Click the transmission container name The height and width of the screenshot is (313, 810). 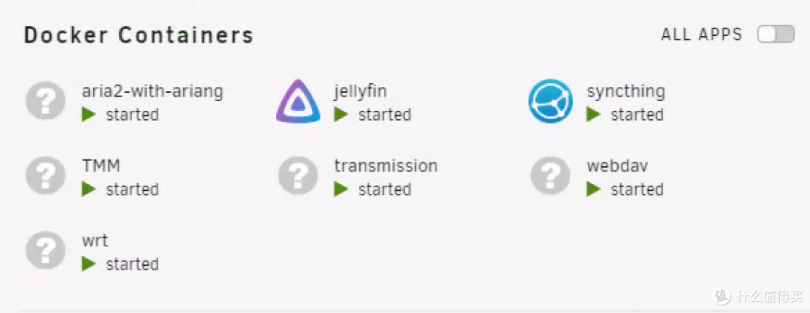[385, 165]
